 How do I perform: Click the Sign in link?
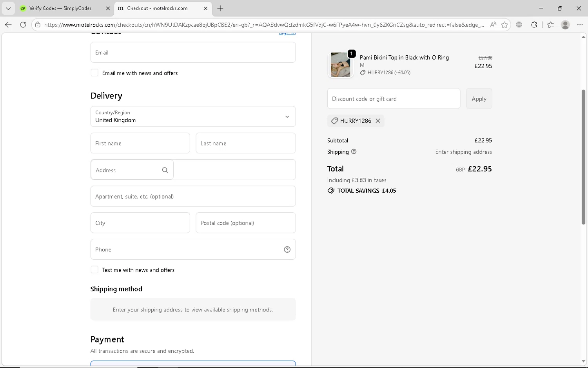click(x=287, y=34)
